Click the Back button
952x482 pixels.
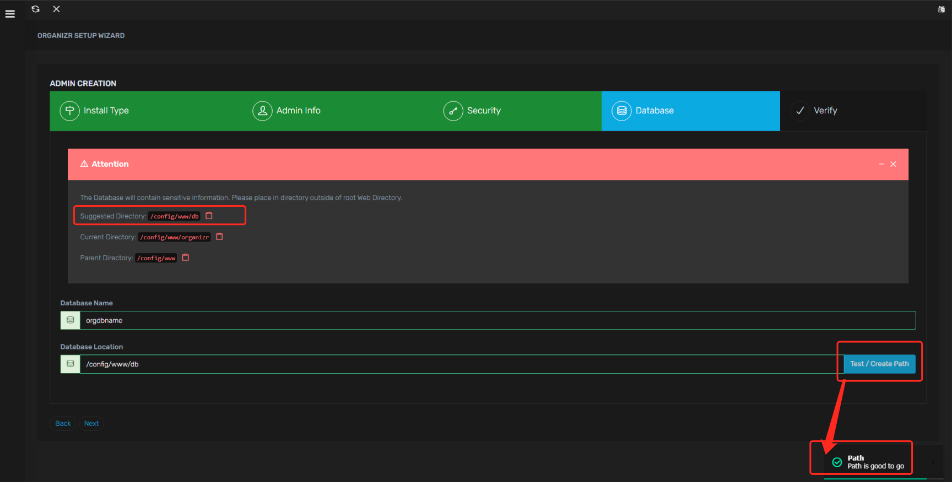click(x=63, y=423)
